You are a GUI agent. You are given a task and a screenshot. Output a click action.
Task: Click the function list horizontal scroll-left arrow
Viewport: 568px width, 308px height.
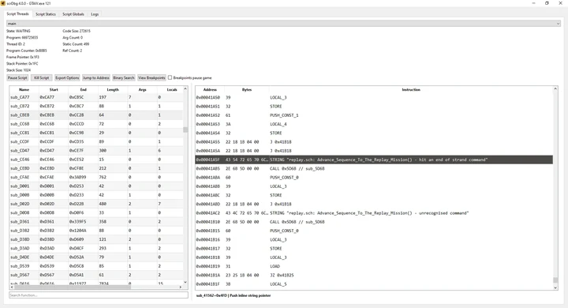pos(12,287)
